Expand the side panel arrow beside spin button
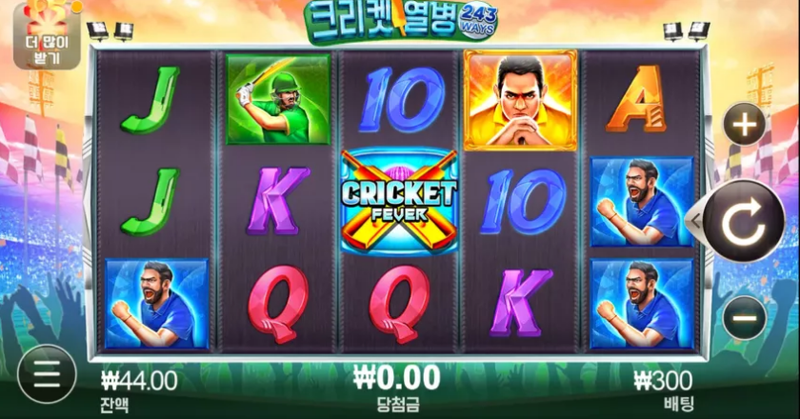 click(x=695, y=221)
